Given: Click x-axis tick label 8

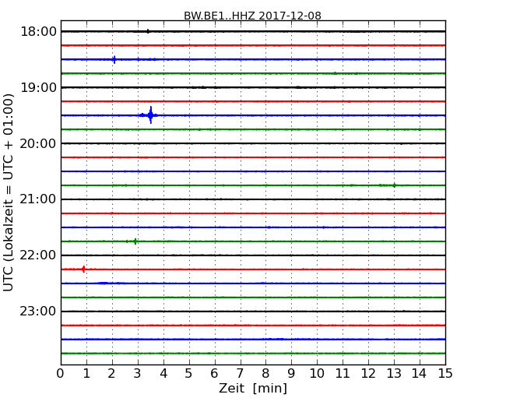Looking at the screenshot, I should pyautogui.click(x=265, y=374).
